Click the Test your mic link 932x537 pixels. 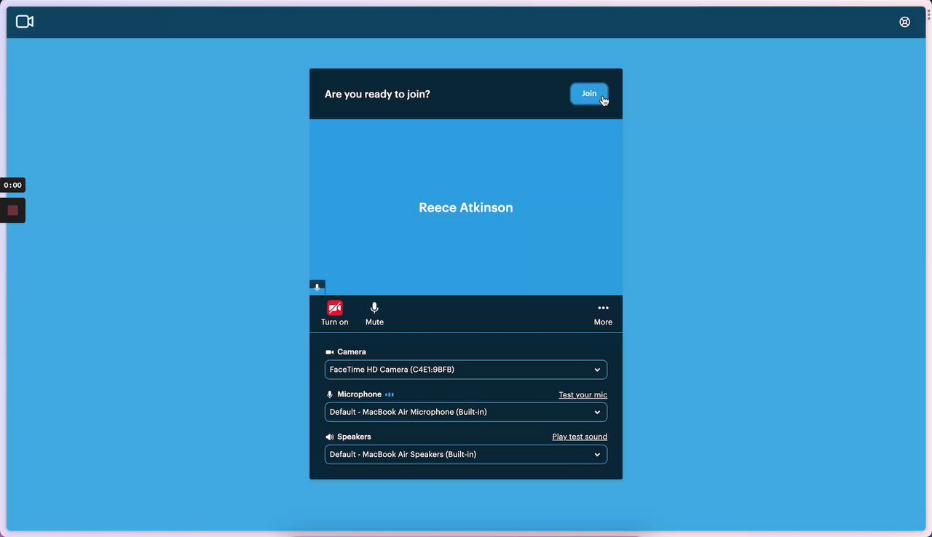pyautogui.click(x=582, y=395)
